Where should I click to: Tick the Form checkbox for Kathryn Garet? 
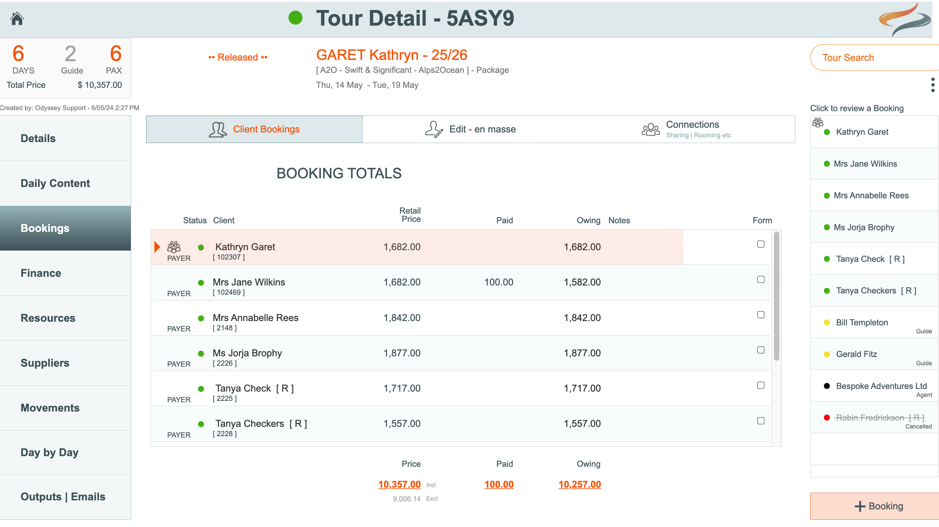click(x=761, y=244)
